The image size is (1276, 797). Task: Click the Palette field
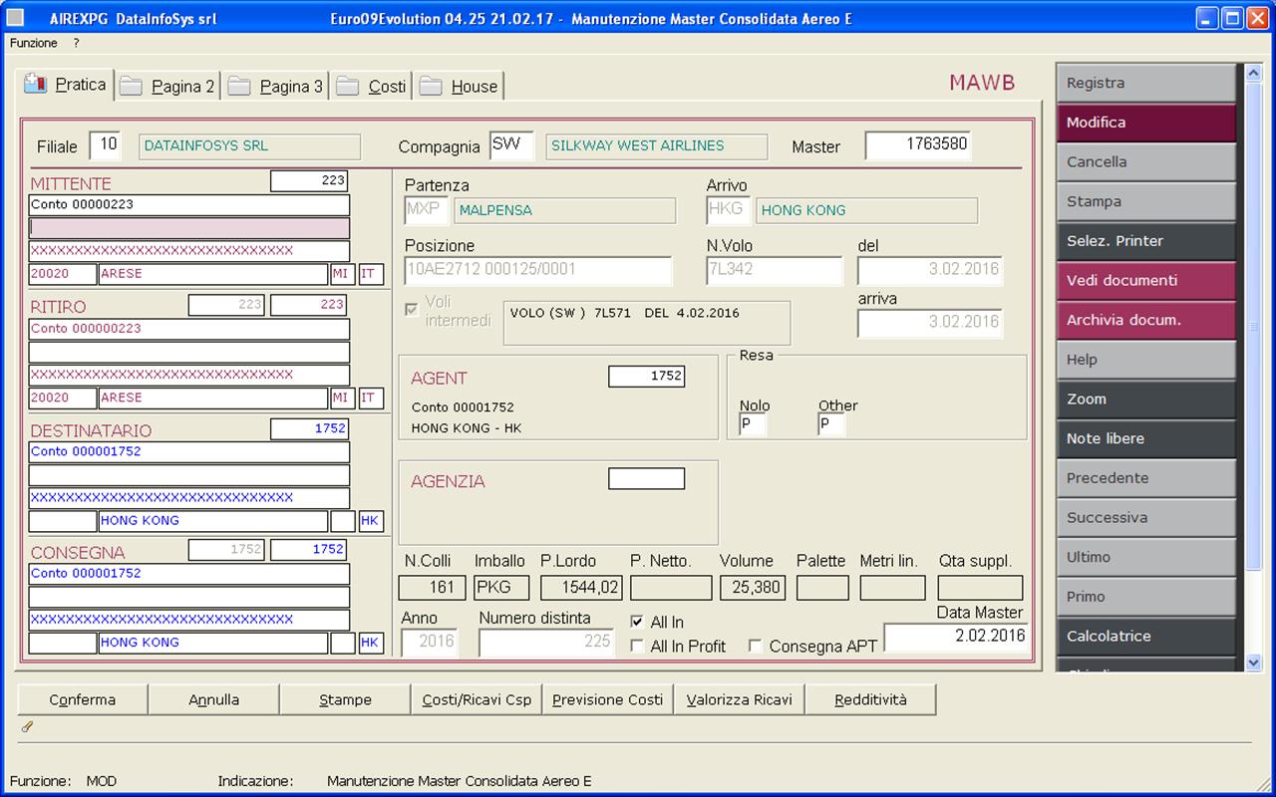point(822,588)
